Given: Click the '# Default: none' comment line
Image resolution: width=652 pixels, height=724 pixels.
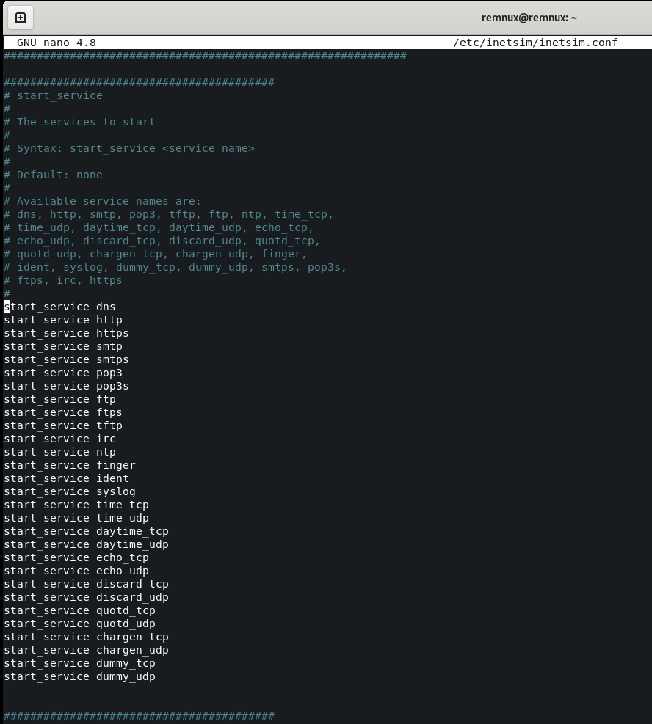Looking at the screenshot, I should [x=53, y=175].
